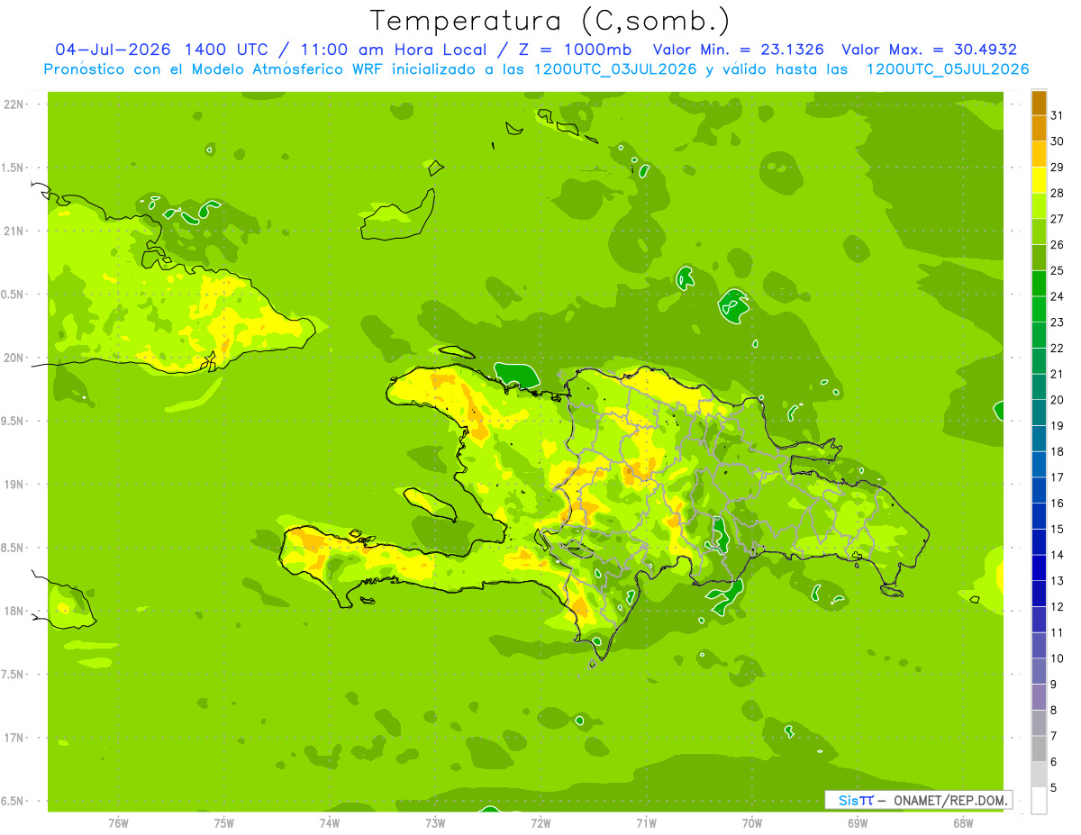Screen dimensions: 1081x835
Task: Click the cut-off latitude label "6.5N"
Action: 13,801
